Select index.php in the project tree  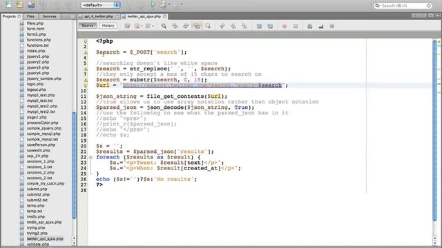tap(36, 51)
